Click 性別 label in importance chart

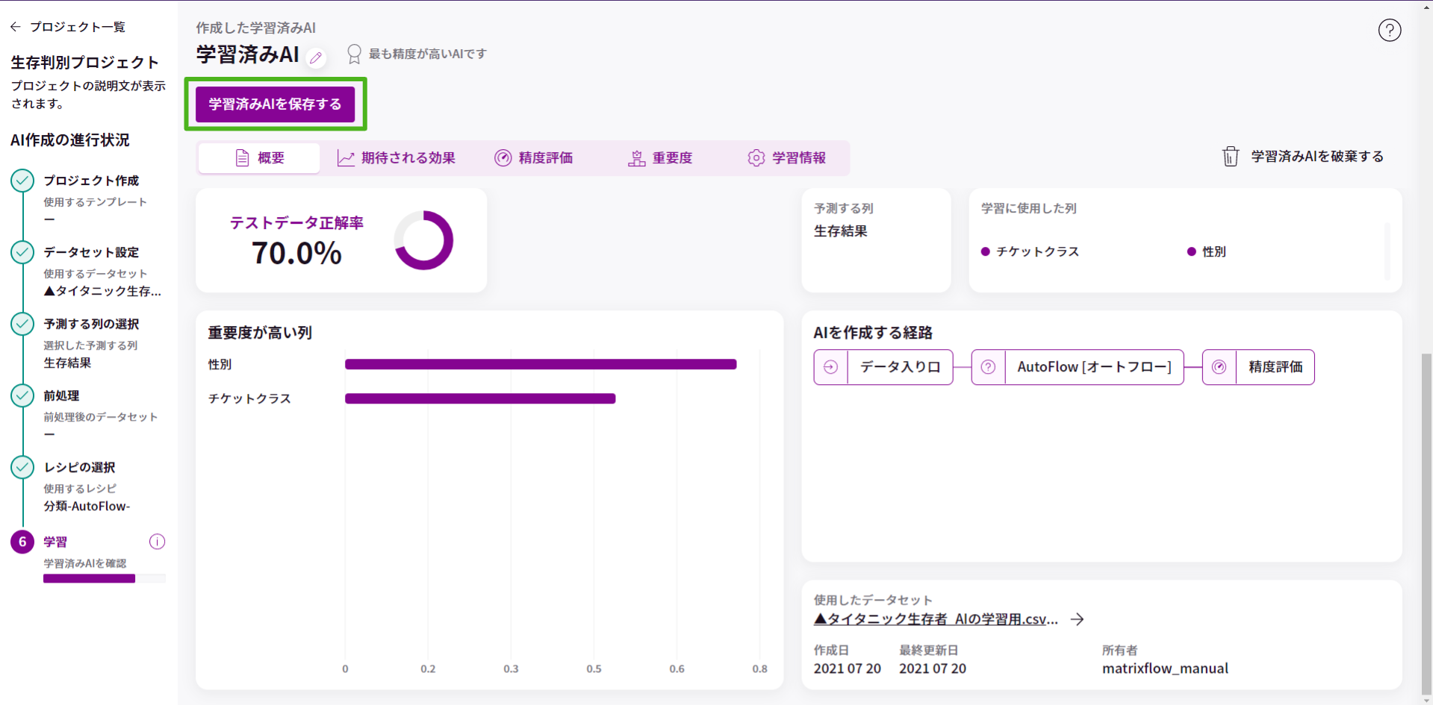pos(220,364)
